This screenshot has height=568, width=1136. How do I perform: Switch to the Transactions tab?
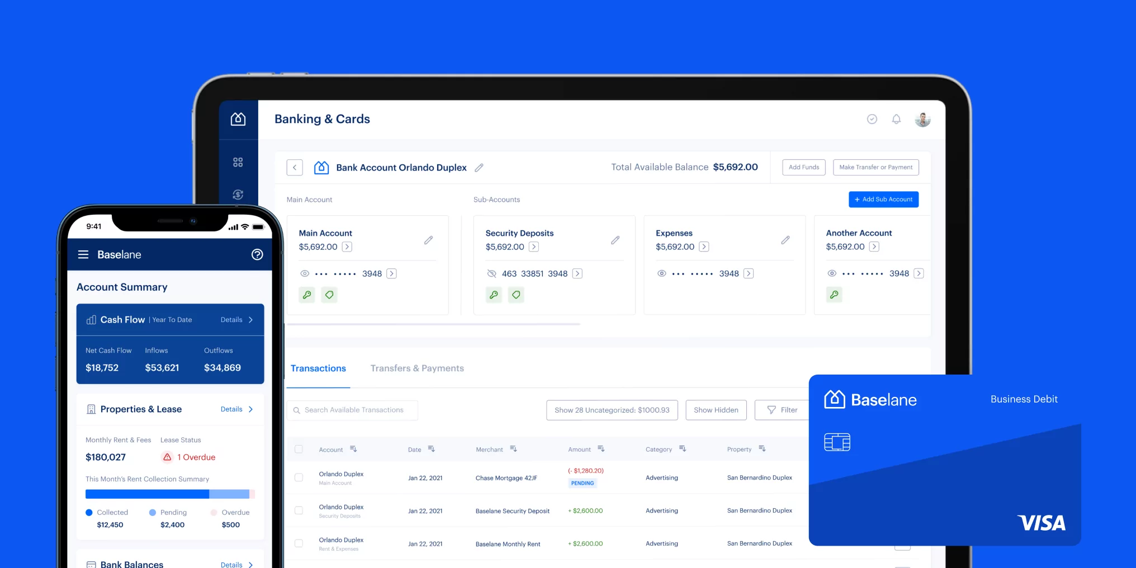tap(318, 368)
